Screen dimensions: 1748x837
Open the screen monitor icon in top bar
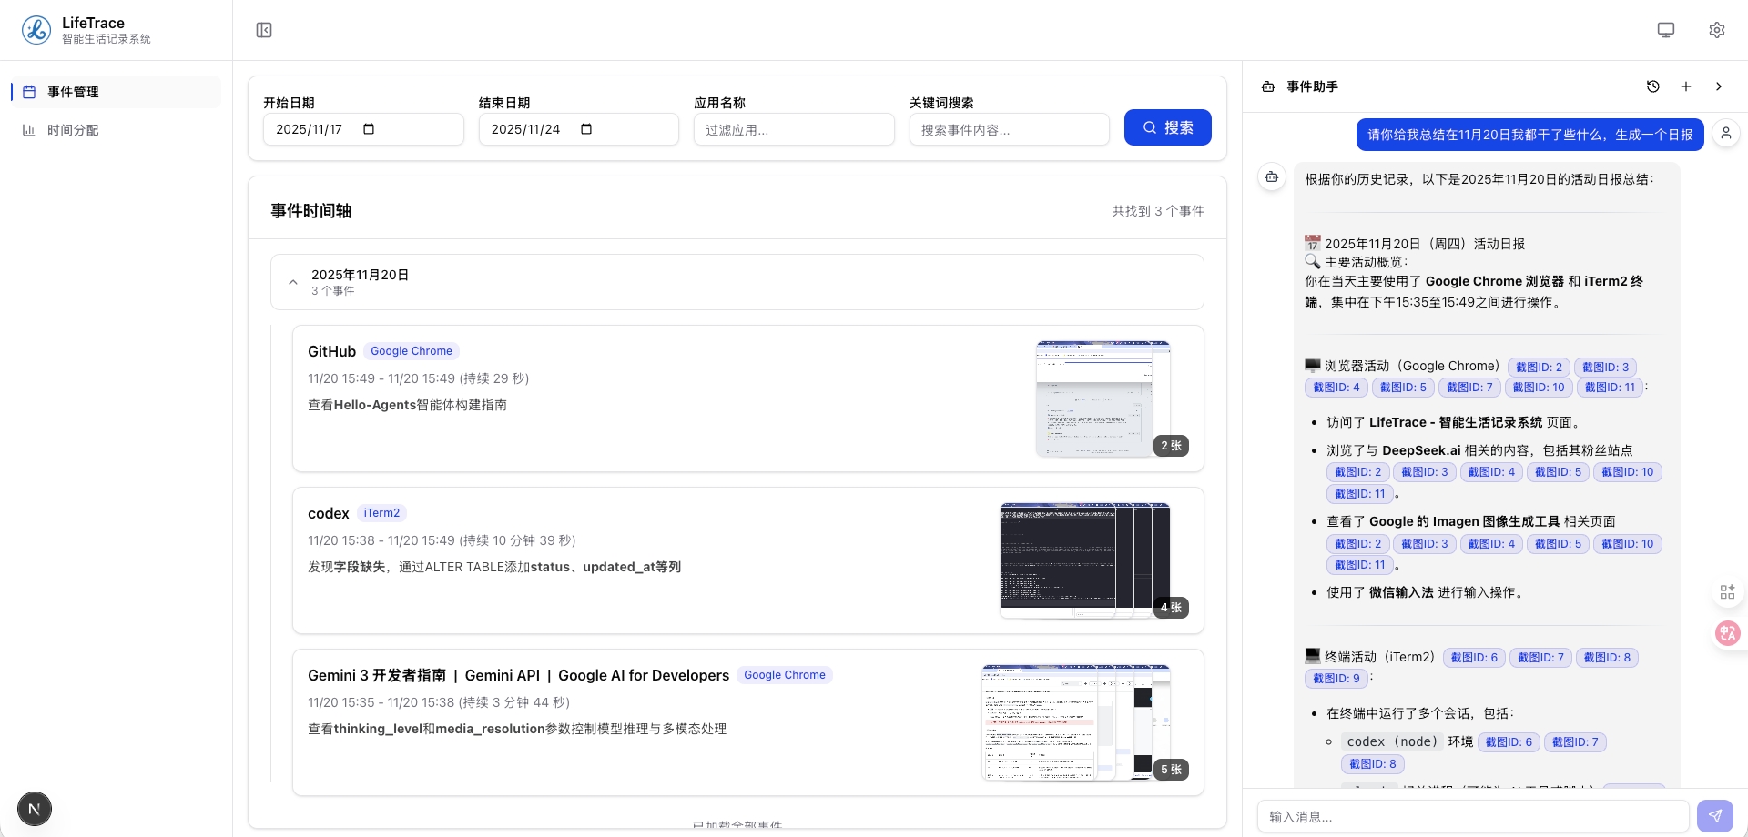tap(1666, 29)
